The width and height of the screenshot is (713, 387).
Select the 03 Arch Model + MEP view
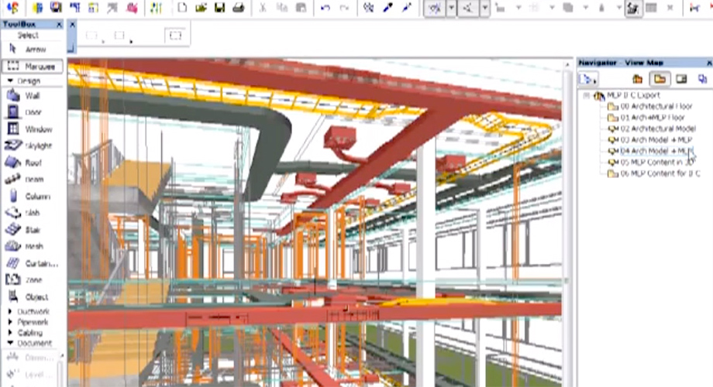[x=650, y=140]
